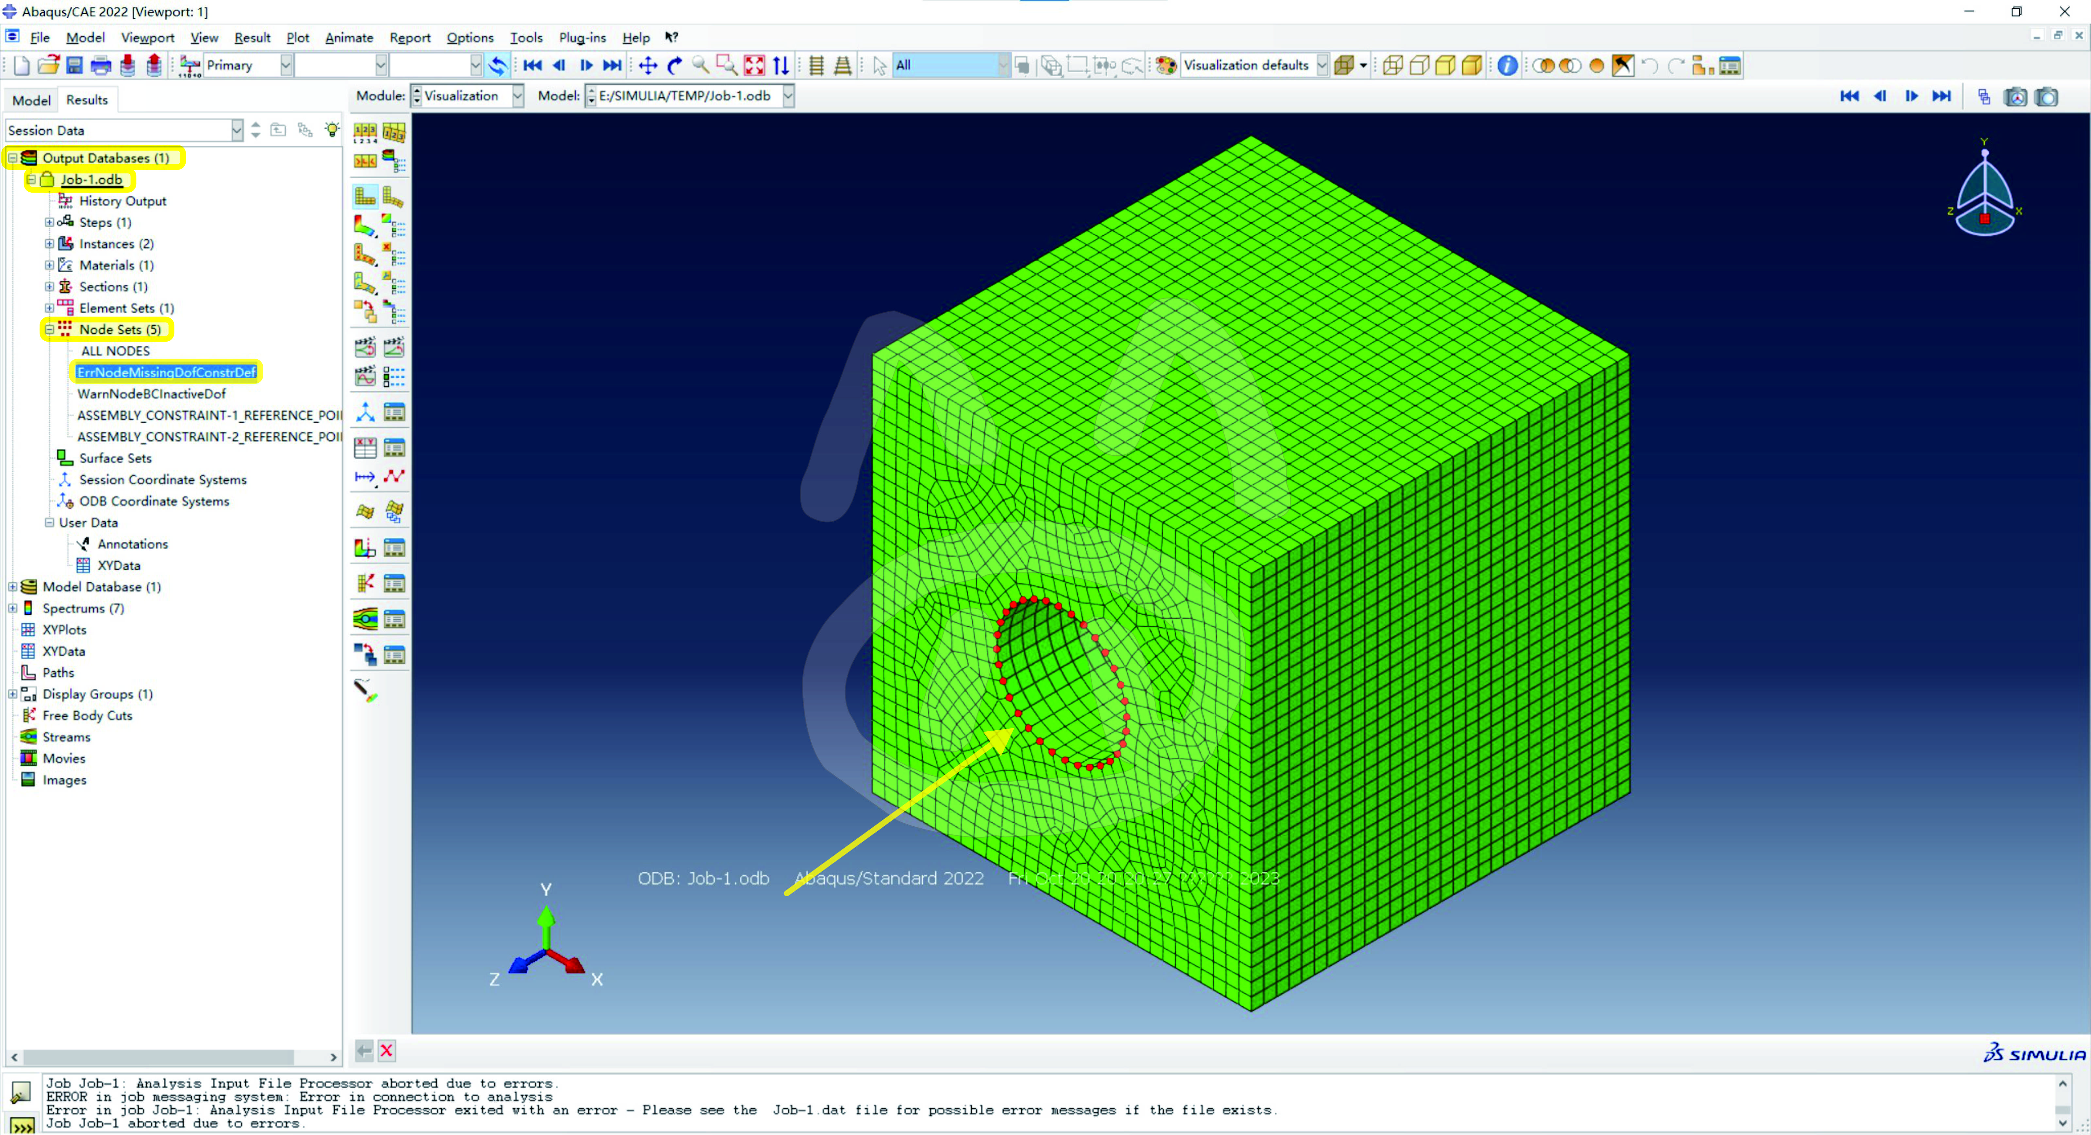Viewport: 2091px width, 1135px height.
Task: Click the Open file icon
Action: 48,66
